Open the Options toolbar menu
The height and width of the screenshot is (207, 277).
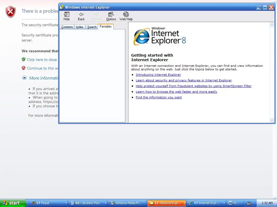pos(111,16)
